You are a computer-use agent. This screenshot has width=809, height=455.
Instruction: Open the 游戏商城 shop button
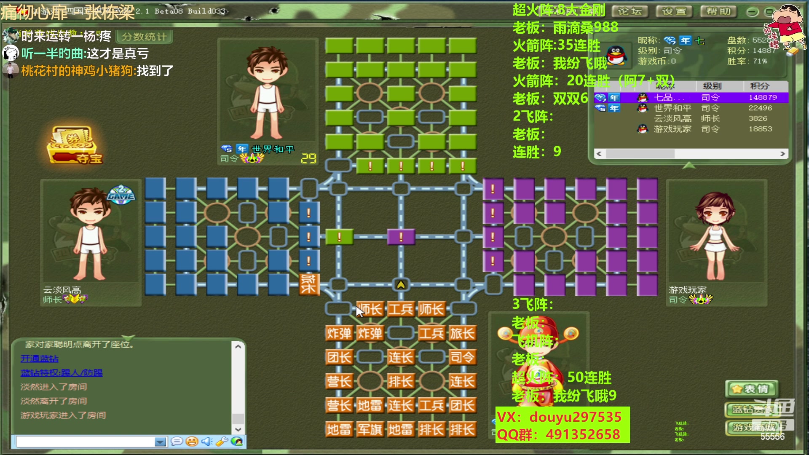click(751, 427)
